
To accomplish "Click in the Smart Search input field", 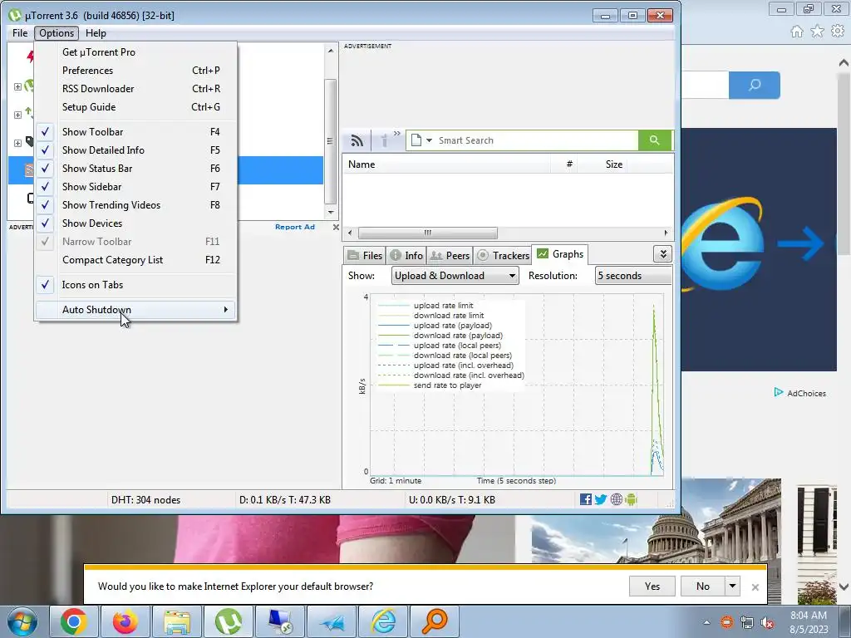I will (x=536, y=140).
